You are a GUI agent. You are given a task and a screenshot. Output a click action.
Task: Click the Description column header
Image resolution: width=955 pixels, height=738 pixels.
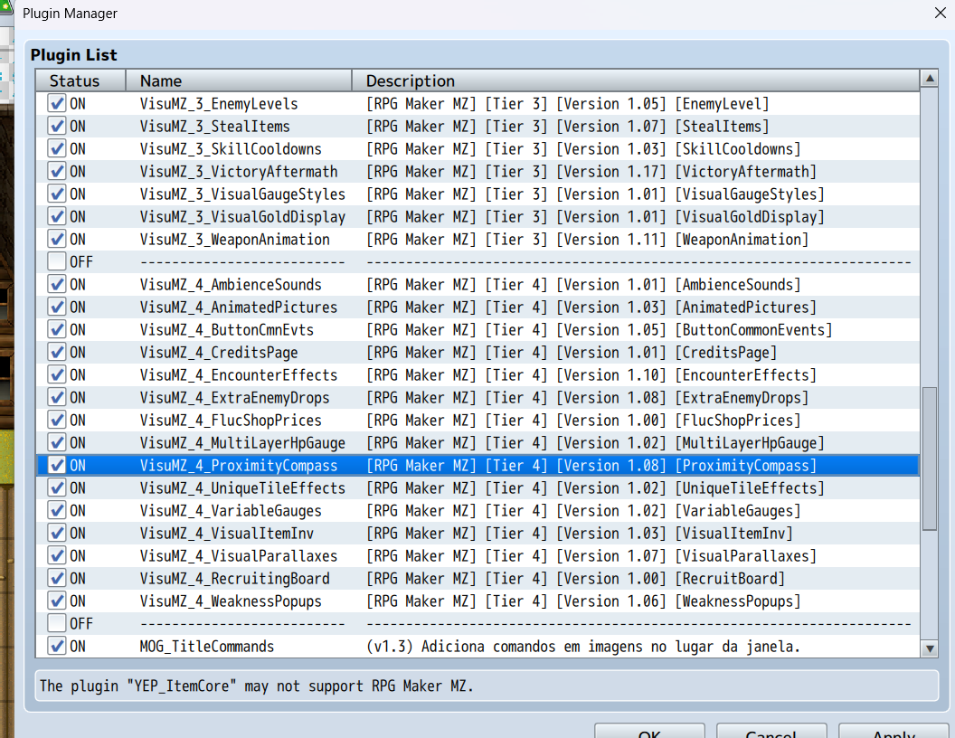636,81
